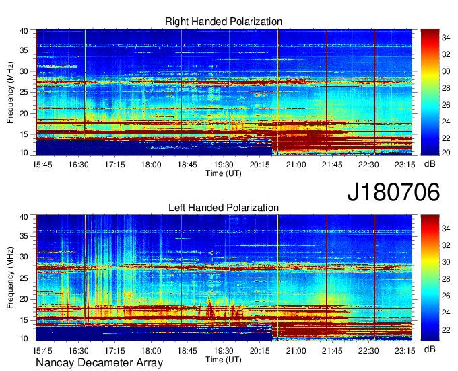Click the 25 frequency tick on Left Handed plot
The width and height of the screenshot is (458, 371).
pos(24,278)
